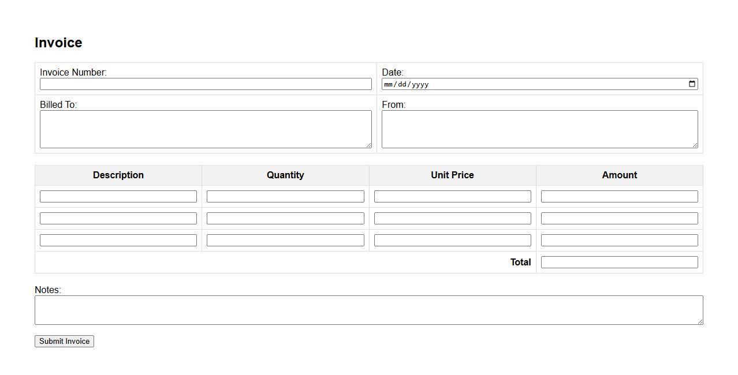The width and height of the screenshot is (738, 375).
Task: Click second row Quantity field
Action: (x=285, y=219)
